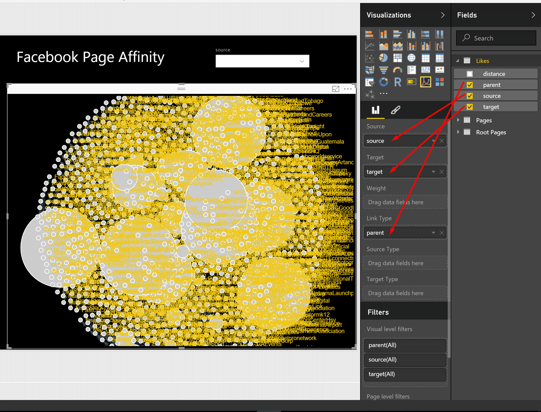Expand the Root Pages table
The width and height of the screenshot is (541, 412).
[458, 132]
